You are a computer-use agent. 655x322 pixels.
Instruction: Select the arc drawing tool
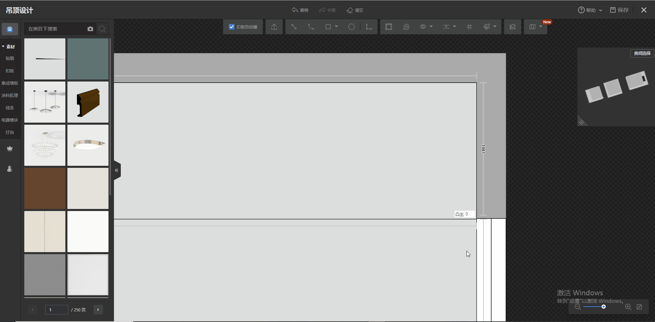point(311,27)
